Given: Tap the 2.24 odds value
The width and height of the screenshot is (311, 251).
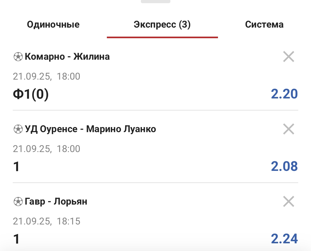Looking at the screenshot, I should [x=284, y=239].
